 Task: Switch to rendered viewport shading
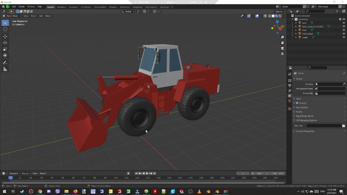280,16
